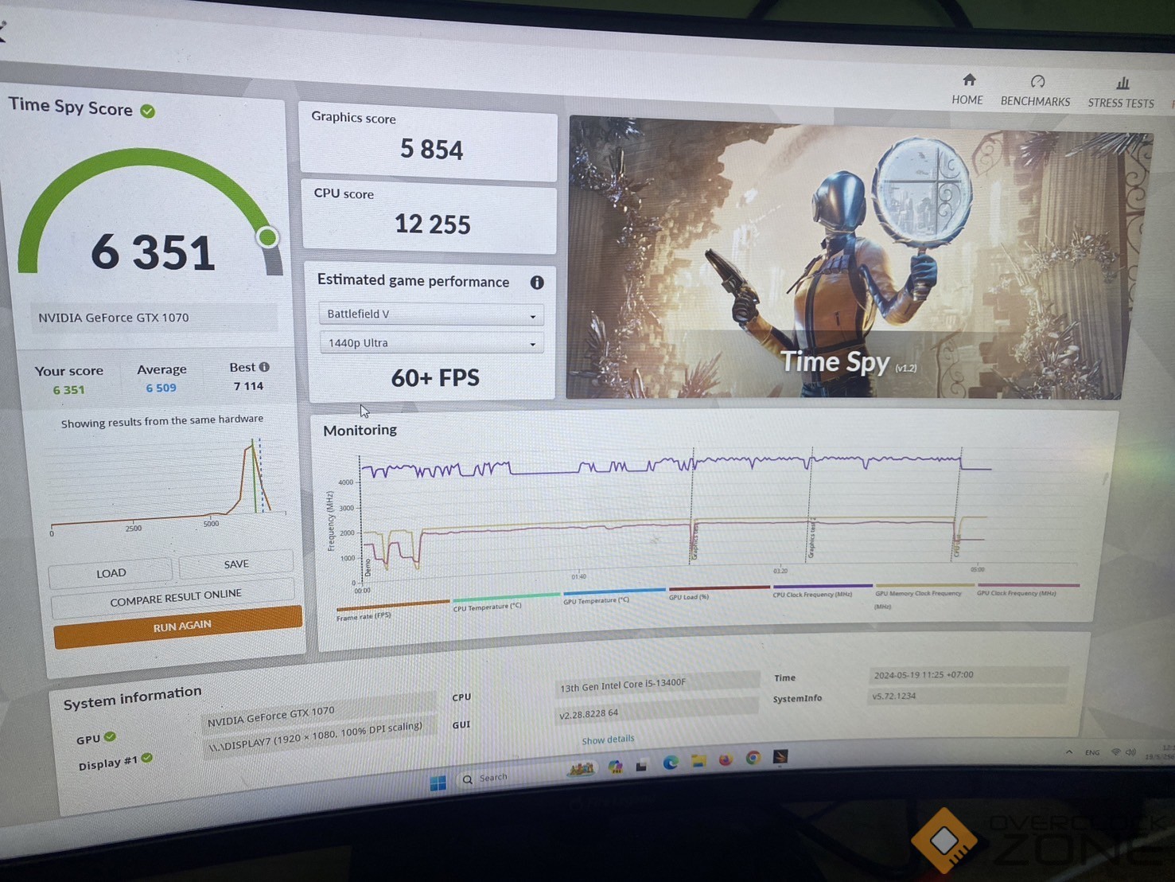Click the Time value 2024-05-19 11:25
Viewport: 1175px width, 882px height.
point(967,675)
